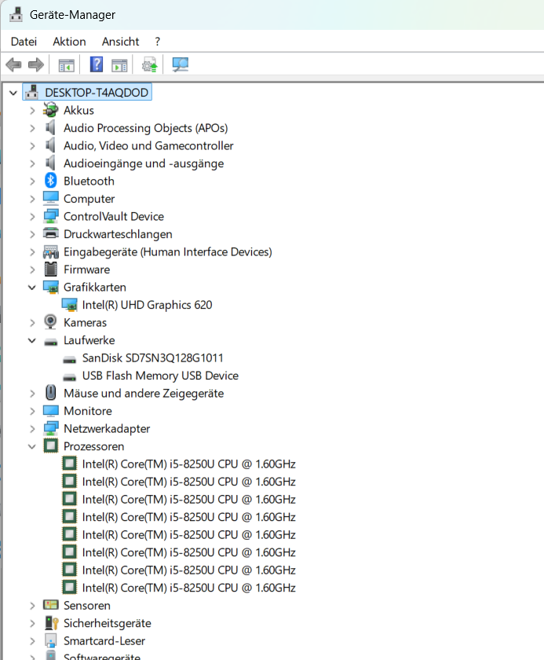The height and width of the screenshot is (660, 544).
Task: Click the SanDisk drive icon
Action: click(69, 358)
